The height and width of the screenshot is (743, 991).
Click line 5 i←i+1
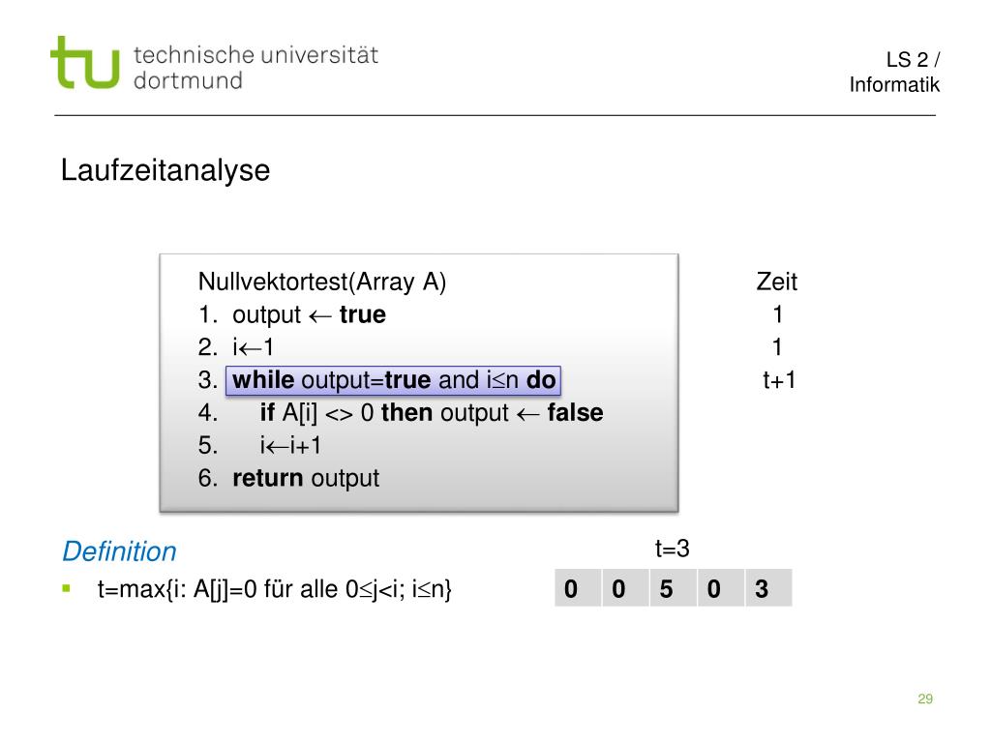click(259, 446)
